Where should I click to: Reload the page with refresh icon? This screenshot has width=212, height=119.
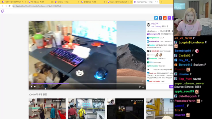(10, 6)
